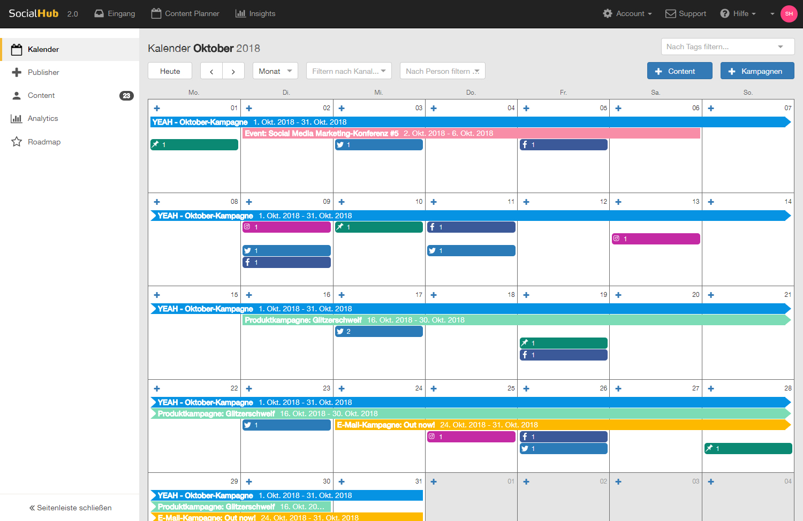The width and height of the screenshot is (803, 521).
Task: Click the blue Content add button
Action: 680,71
